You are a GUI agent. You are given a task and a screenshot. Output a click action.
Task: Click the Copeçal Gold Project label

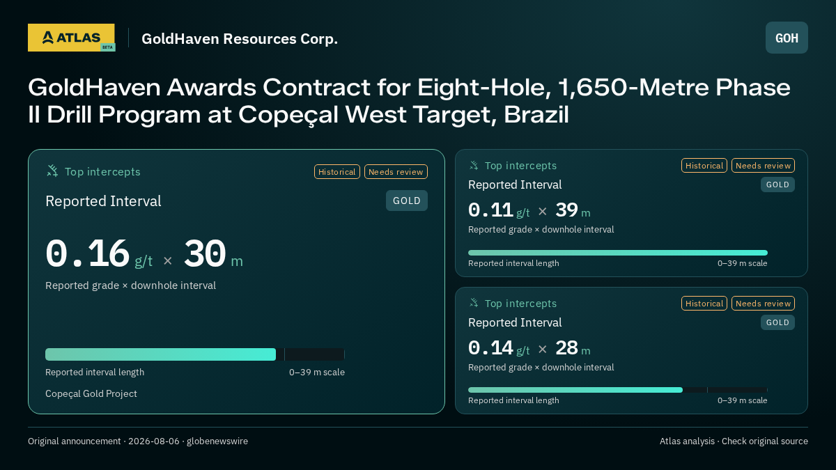click(91, 393)
